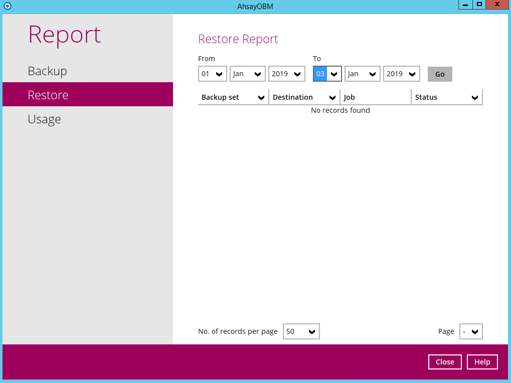Open the Page number dropdown

click(471, 331)
